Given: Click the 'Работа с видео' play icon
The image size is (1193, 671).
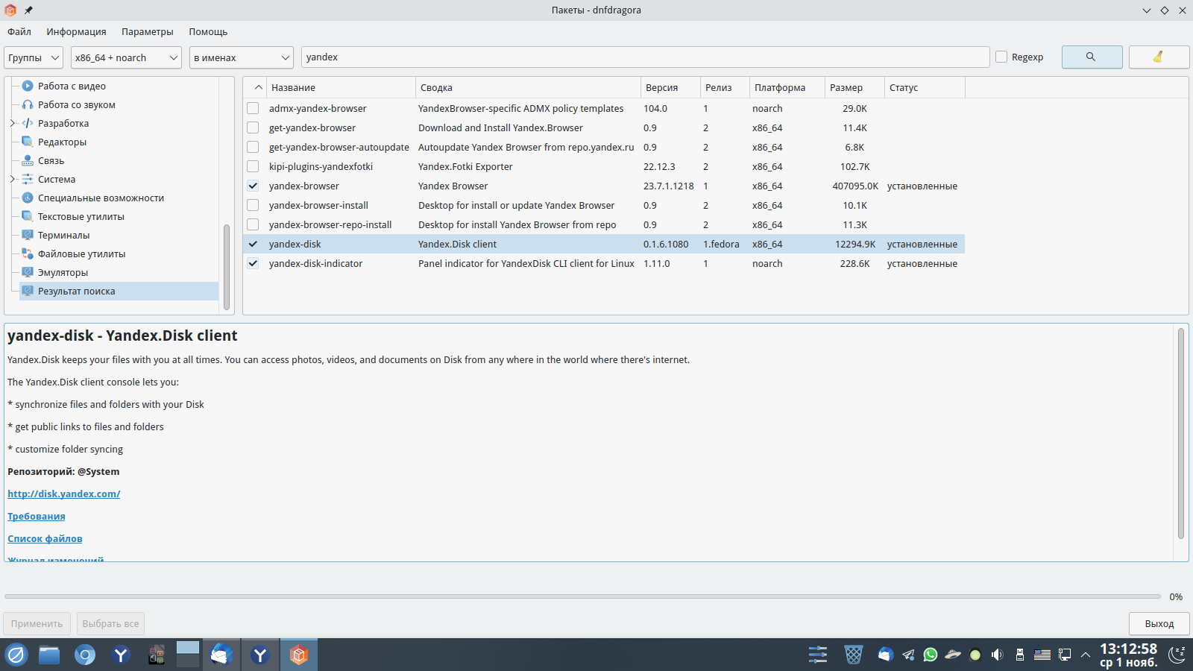Looking at the screenshot, I should pos(28,86).
